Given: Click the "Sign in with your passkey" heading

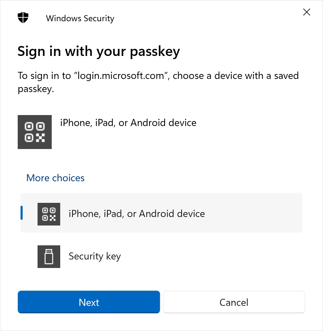Looking at the screenshot, I should 99,52.
